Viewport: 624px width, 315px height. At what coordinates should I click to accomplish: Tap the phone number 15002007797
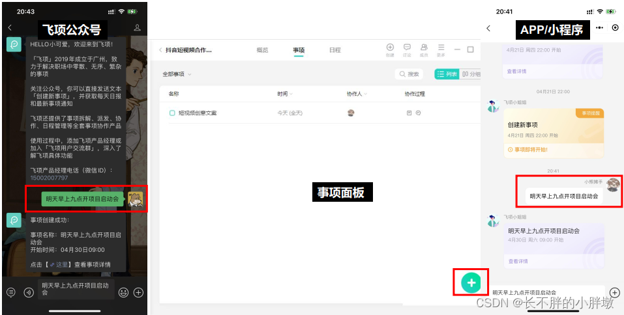(49, 178)
